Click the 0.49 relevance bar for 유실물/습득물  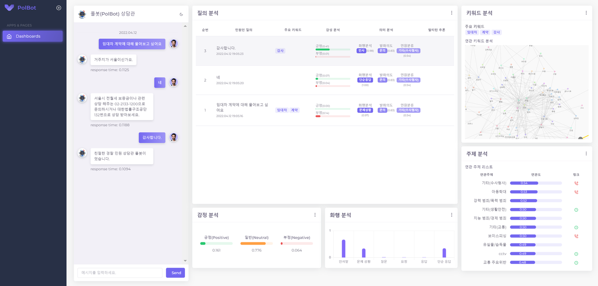(x=536, y=245)
